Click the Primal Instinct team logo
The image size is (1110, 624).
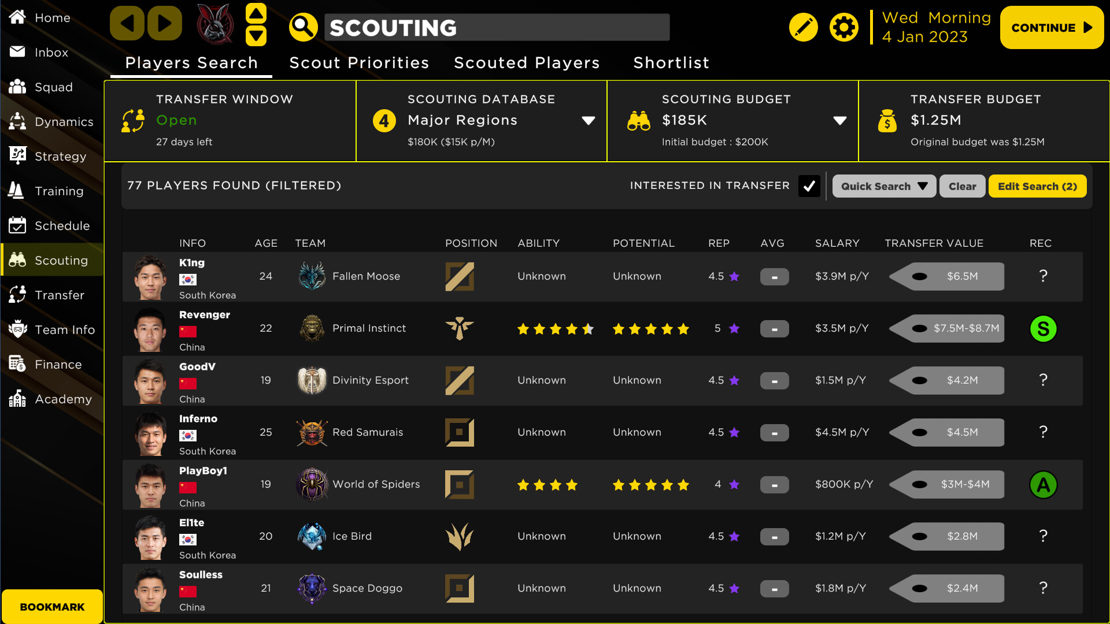coord(312,328)
